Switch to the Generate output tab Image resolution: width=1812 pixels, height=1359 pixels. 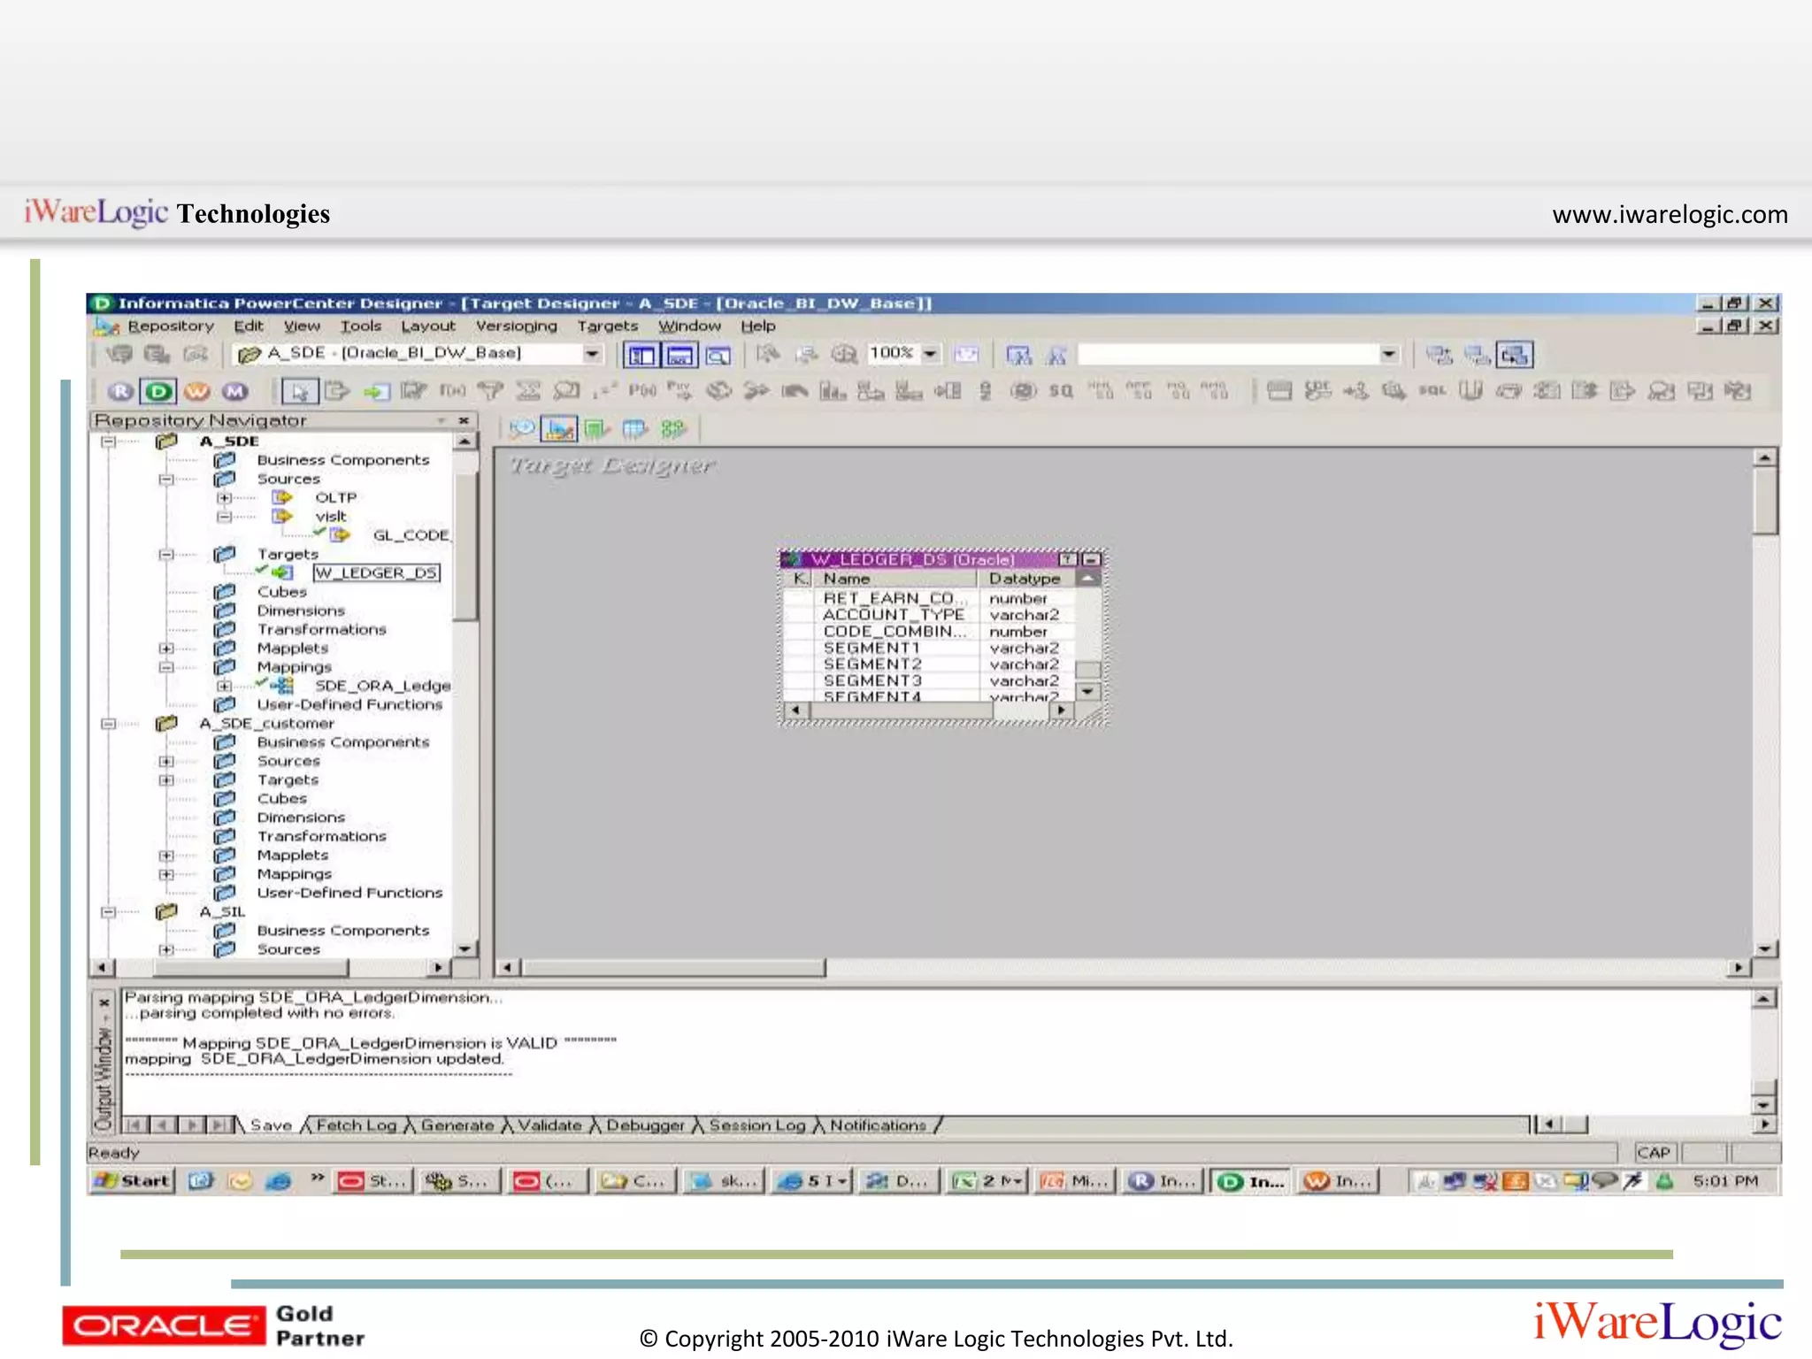click(457, 1125)
